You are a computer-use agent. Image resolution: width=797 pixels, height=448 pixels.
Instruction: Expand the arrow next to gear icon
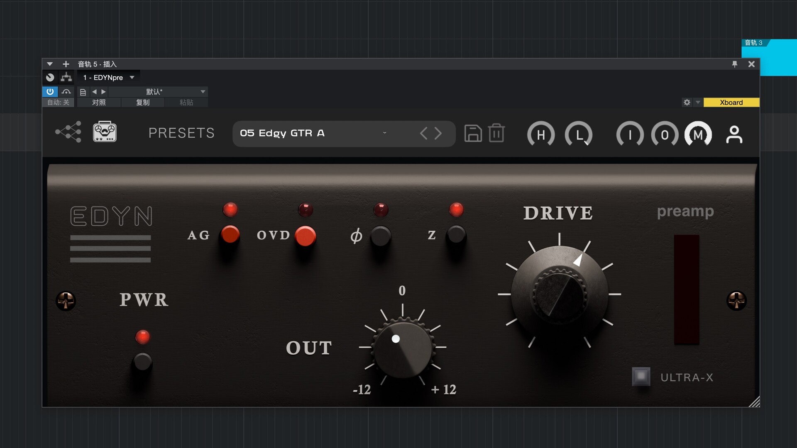pyautogui.click(x=698, y=102)
